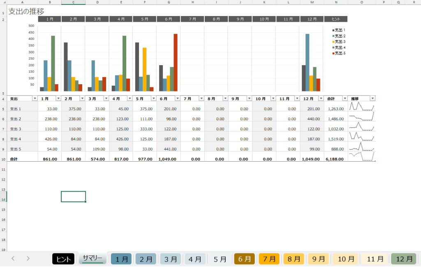Select the 支出 3 row label
Viewport: 421px width, 267px height.
22,127
